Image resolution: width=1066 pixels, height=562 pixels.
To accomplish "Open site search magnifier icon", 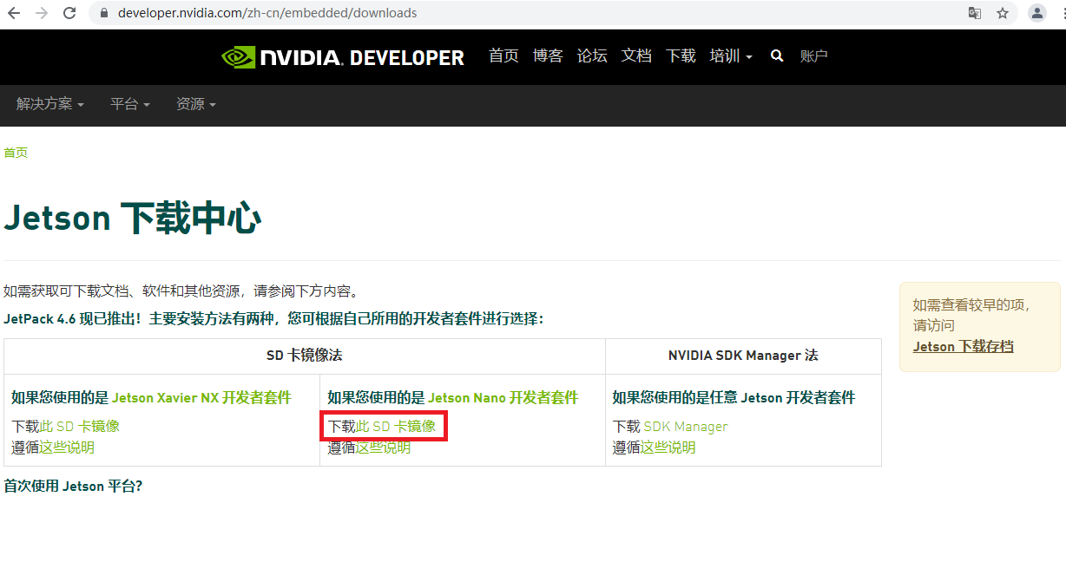I will coord(777,56).
